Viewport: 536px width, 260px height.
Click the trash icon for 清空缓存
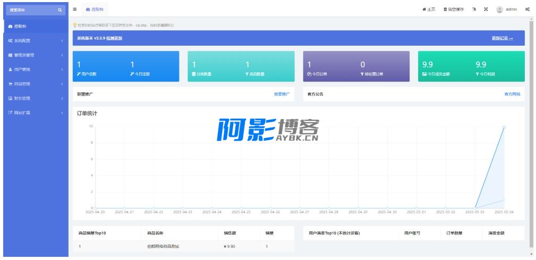tap(445, 10)
